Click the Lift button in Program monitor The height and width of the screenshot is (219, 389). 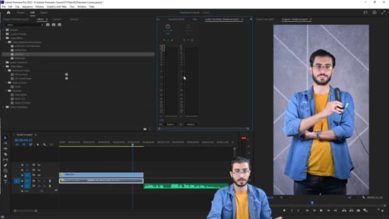click(344, 210)
